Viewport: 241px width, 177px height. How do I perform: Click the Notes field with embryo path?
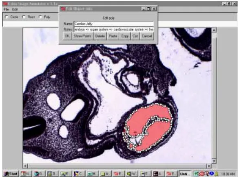pyautogui.click(x=114, y=29)
